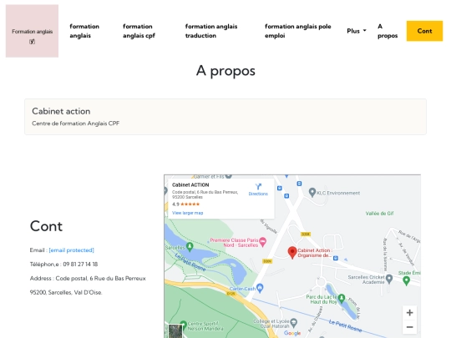This screenshot has width=451, height=338.
Task: Click the Parc du Lac park marker
Action: click(342, 298)
